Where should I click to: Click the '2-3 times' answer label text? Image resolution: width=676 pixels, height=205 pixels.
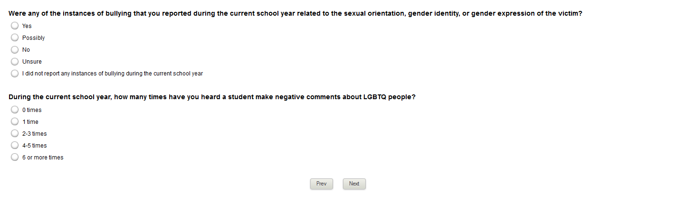[x=35, y=134]
